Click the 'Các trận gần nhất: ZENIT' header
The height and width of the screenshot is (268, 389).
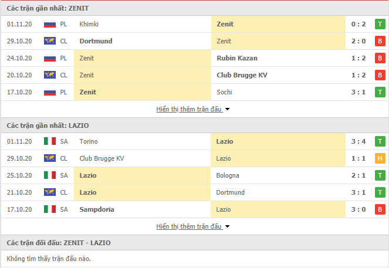(48, 8)
